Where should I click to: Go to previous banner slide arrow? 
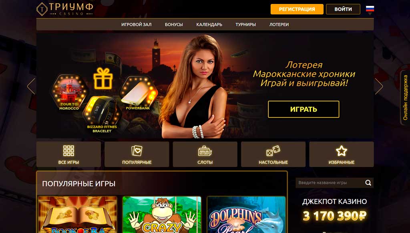[x=31, y=86]
